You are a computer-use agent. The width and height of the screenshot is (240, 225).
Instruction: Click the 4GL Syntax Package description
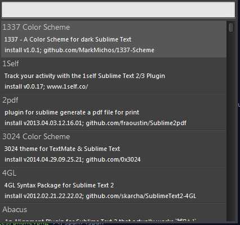coord(59,185)
